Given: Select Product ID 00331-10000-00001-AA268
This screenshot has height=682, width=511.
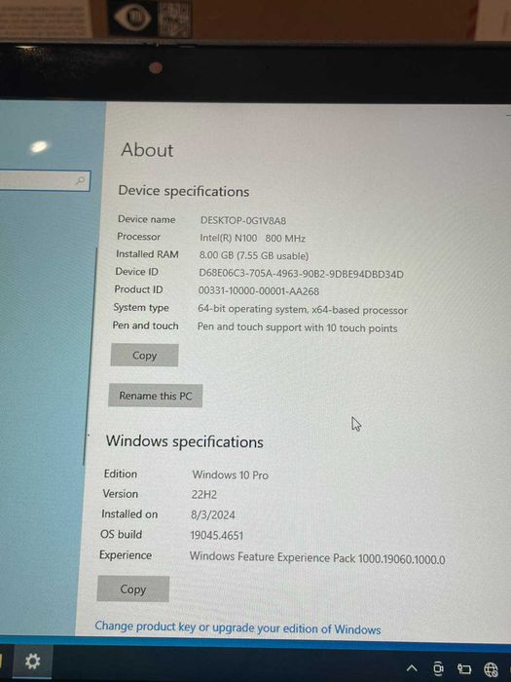Looking at the screenshot, I should [259, 291].
